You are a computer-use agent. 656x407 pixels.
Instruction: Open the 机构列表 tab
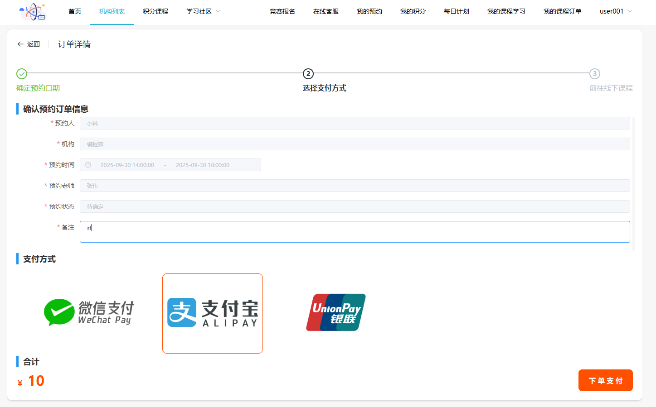pos(112,11)
